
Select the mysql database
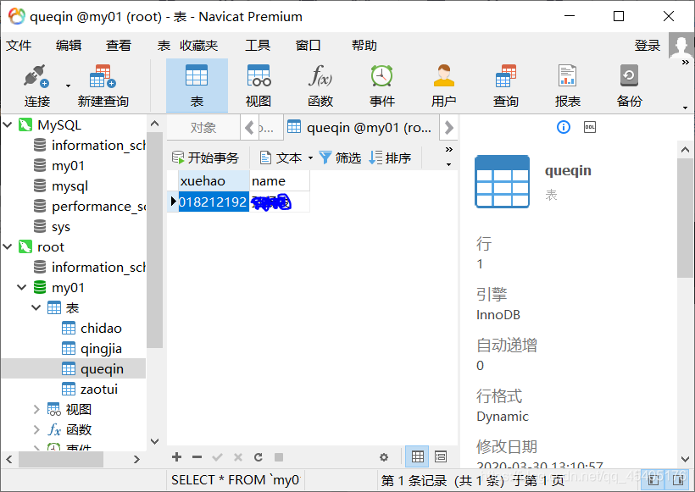coord(69,186)
